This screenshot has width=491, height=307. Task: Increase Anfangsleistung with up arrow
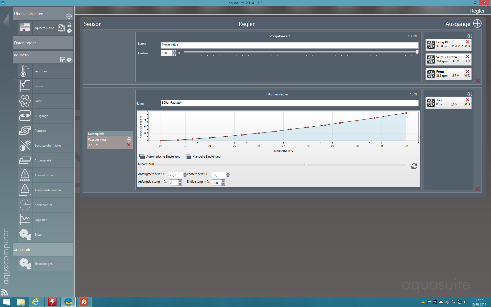(x=180, y=181)
